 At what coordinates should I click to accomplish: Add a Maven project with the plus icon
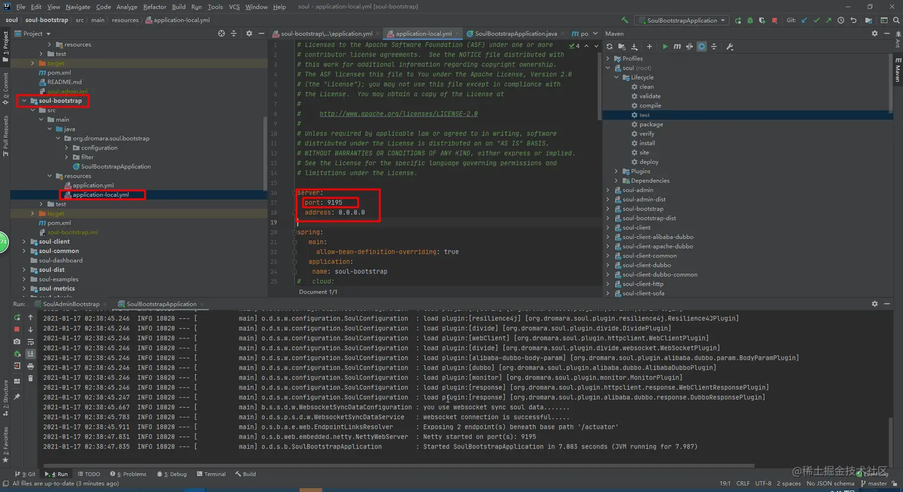[649, 47]
